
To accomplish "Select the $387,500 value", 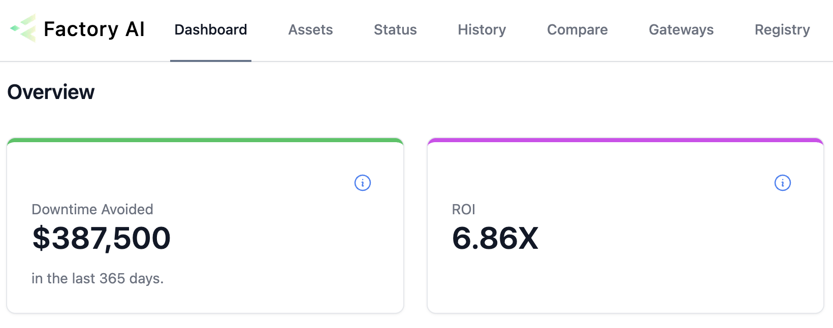I will [x=102, y=238].
